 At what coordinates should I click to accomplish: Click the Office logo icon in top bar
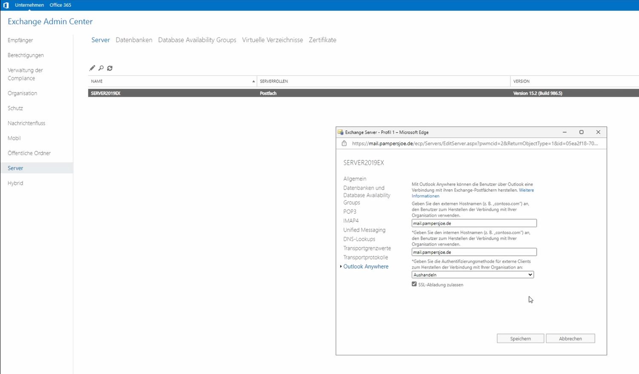tap(6, 5)
